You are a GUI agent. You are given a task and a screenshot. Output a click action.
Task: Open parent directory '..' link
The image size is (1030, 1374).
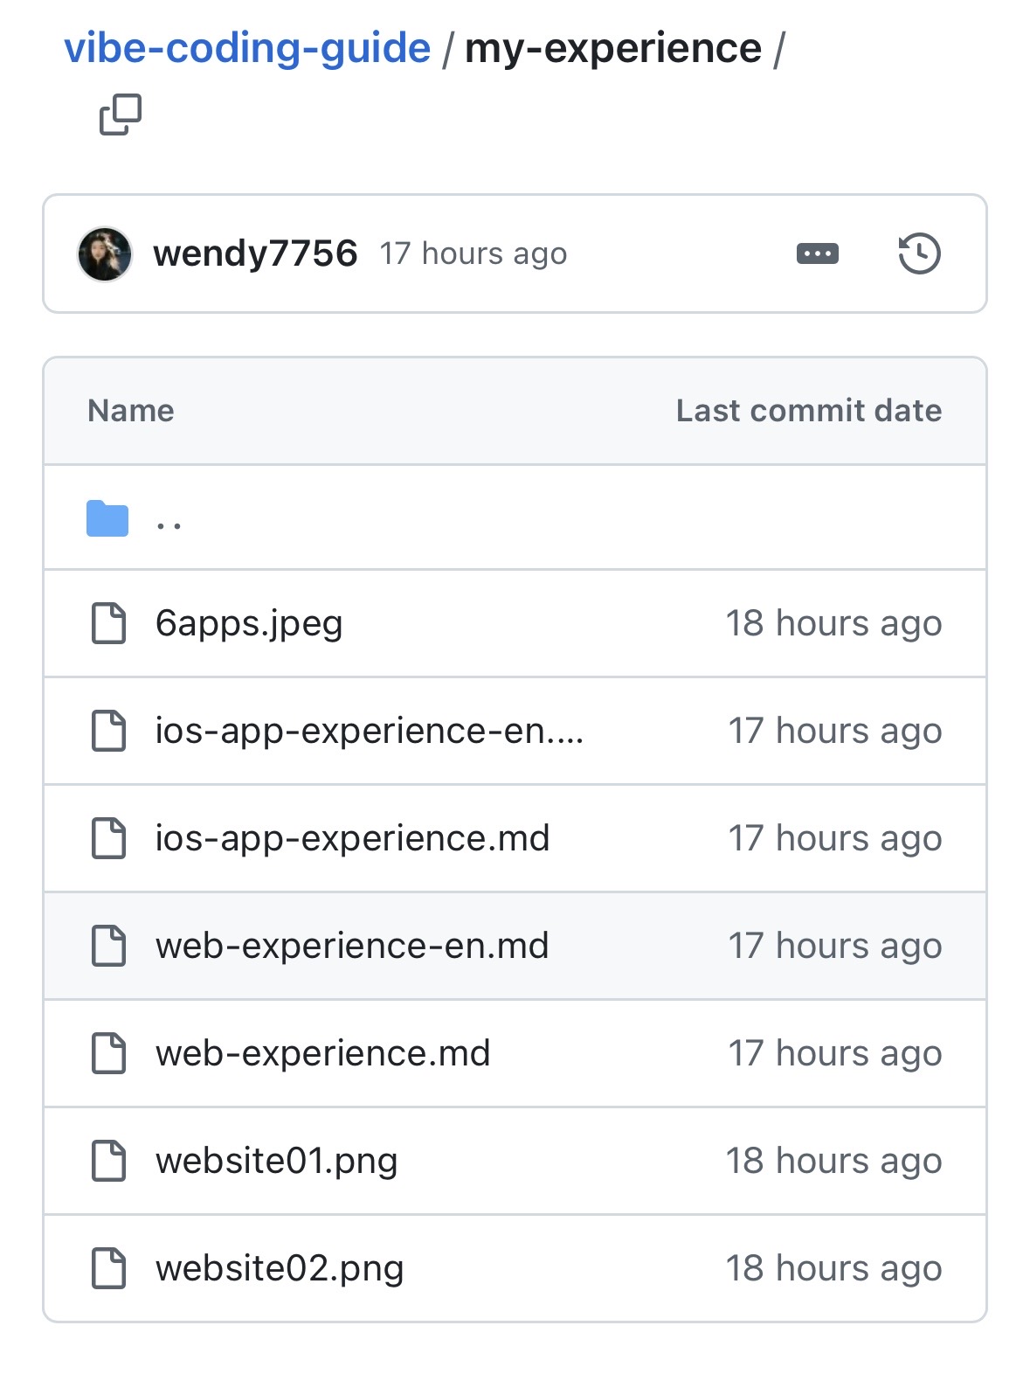pos(169,525)
